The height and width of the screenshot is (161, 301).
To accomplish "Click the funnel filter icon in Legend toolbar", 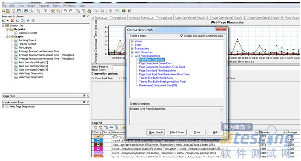I will pyautogui.click(x=117, y=127).
